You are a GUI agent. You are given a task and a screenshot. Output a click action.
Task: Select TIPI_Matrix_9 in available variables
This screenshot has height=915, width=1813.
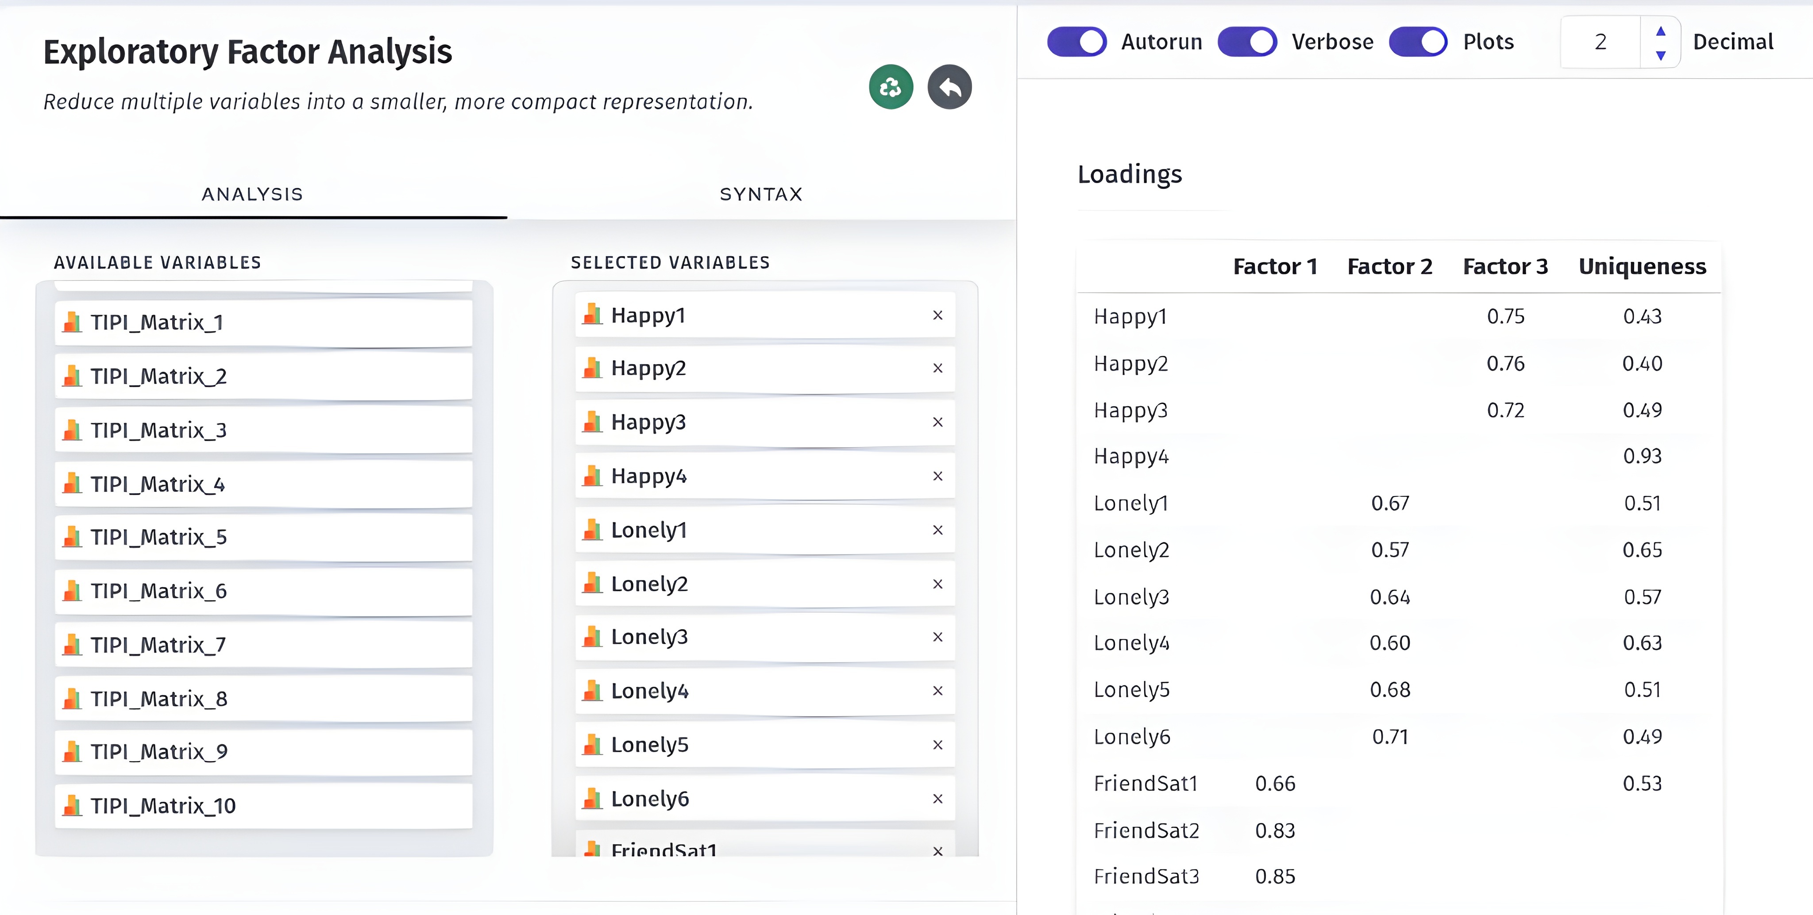pos(263,752)
